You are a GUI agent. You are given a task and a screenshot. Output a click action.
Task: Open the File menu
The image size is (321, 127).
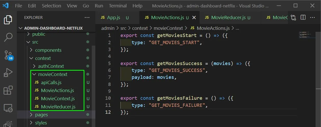coord(19,6)
